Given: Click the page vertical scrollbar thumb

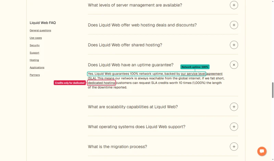Looking at the screenshot, I should [273, 90].
